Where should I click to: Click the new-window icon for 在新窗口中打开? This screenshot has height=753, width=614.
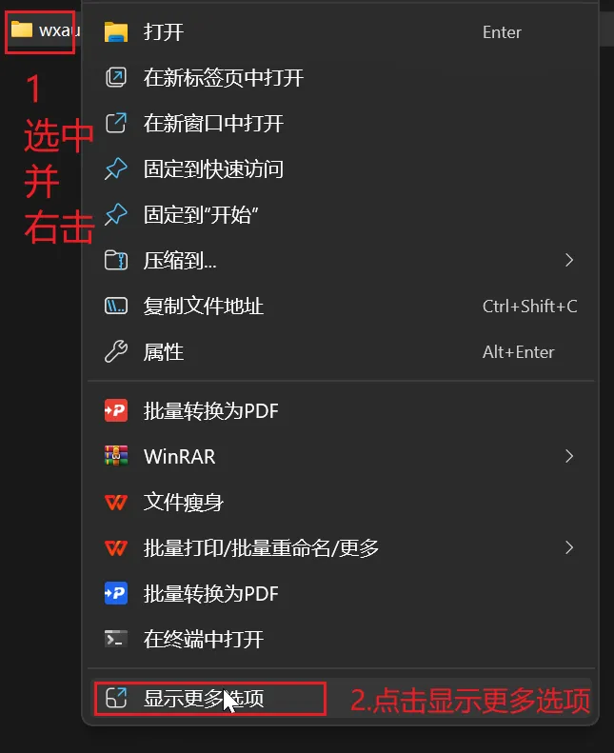click(x=116, y=123)
